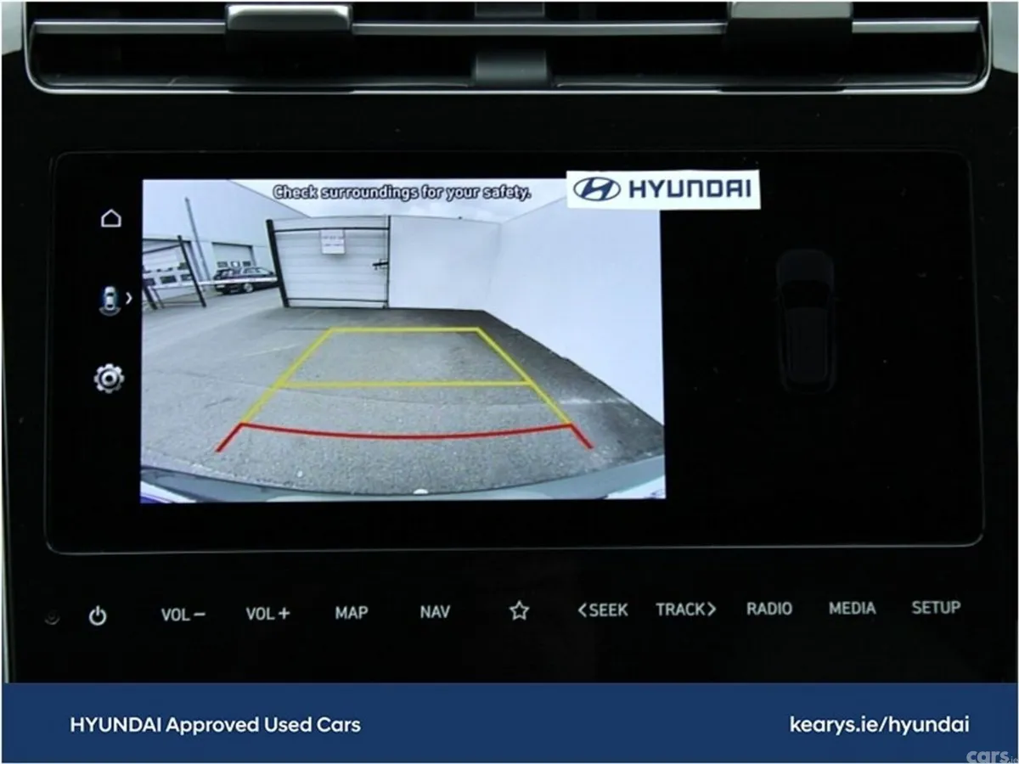The width and height of the screenshot is (1019, 764).
Task: Click the 'HYUNDAI Approved Used Cars' text
Action: (215, 725)
